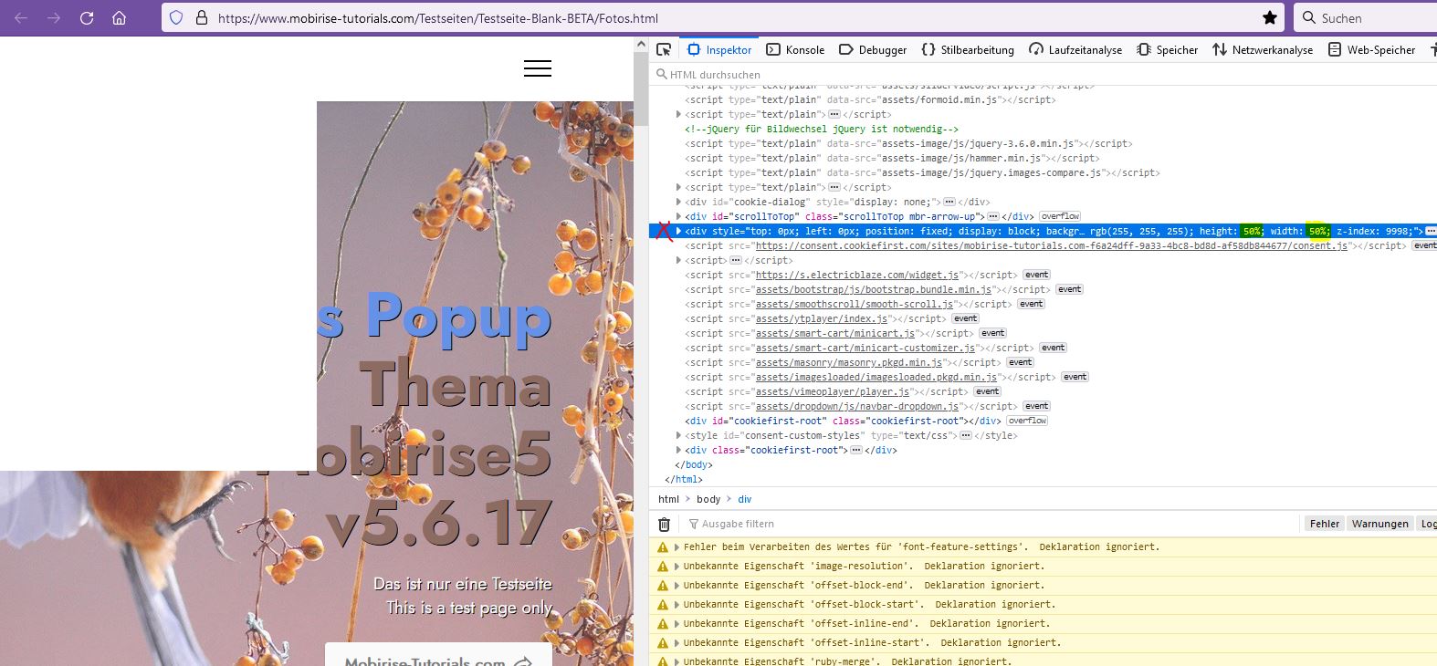Expand the font-feature-settings warning message
This screenshot has height=666, width=1437.
tap(677, 547)
